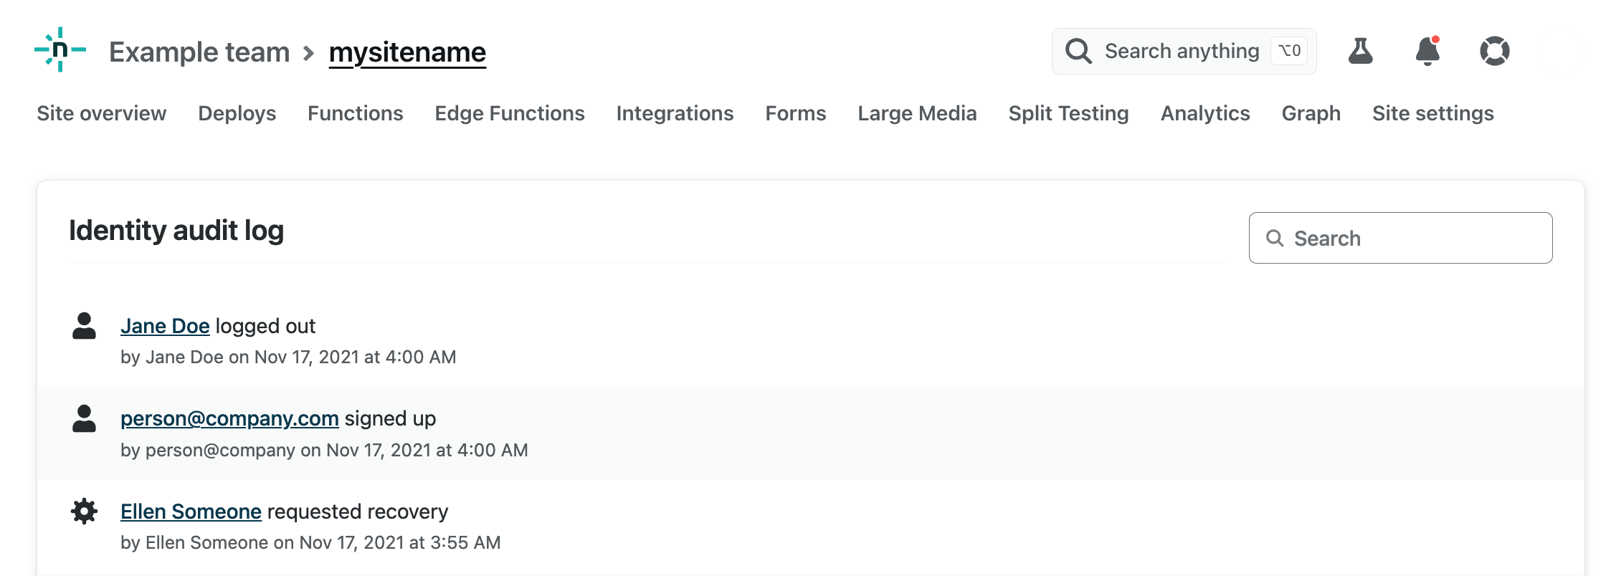This screenshot has height=576, width=1616.
Task: Open notifications bell icon
Action: (x=1427, y=51)
